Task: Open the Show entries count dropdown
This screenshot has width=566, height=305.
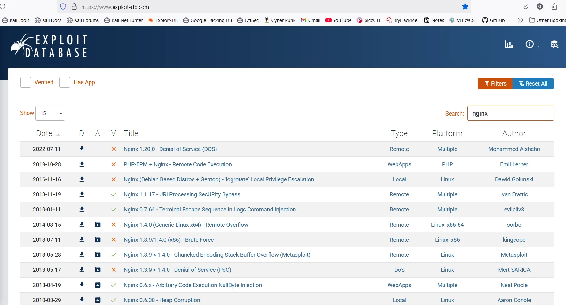Action: (51, 113)
